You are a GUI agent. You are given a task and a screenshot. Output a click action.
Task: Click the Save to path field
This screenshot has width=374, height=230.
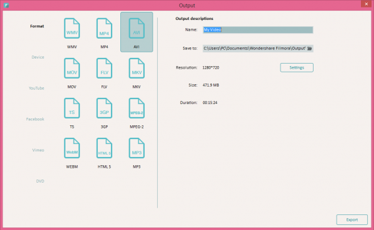coord(258,49)
